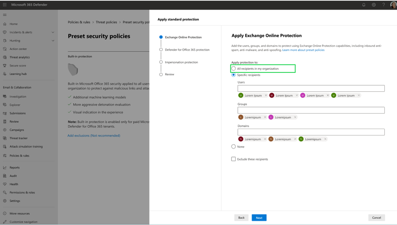Click the Investigation icon
Viewport: 397px width, 225px height.
(4, 97)
